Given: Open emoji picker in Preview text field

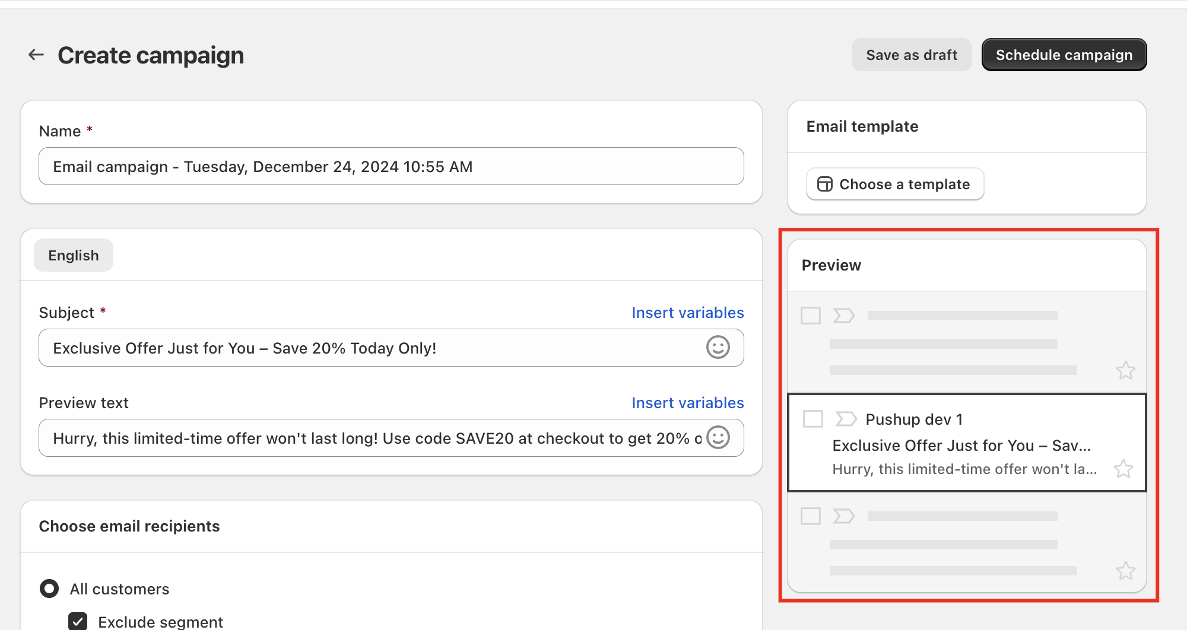Looking at the screenshot, I should pyautogui.click(x=718, y=438).
